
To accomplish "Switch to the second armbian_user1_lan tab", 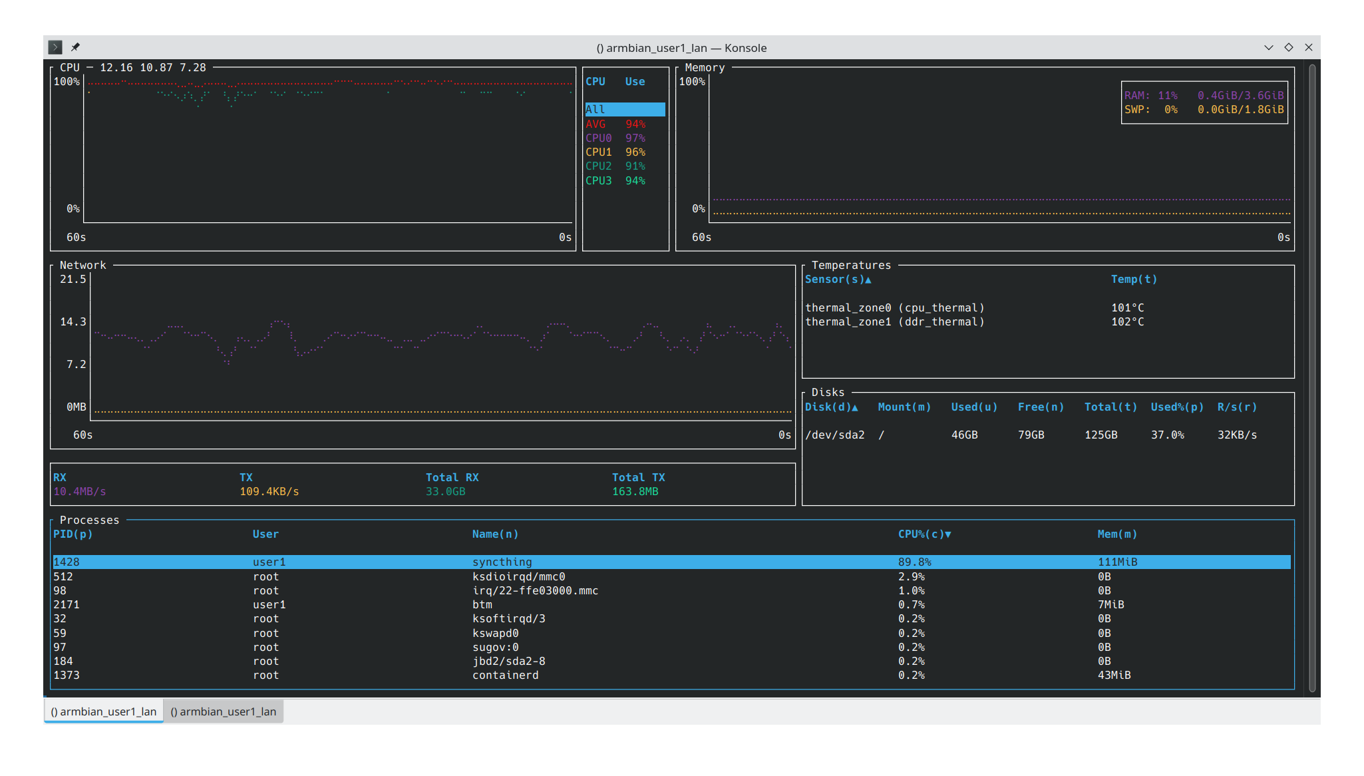I will pyautogui.click(x=224, y=711).
